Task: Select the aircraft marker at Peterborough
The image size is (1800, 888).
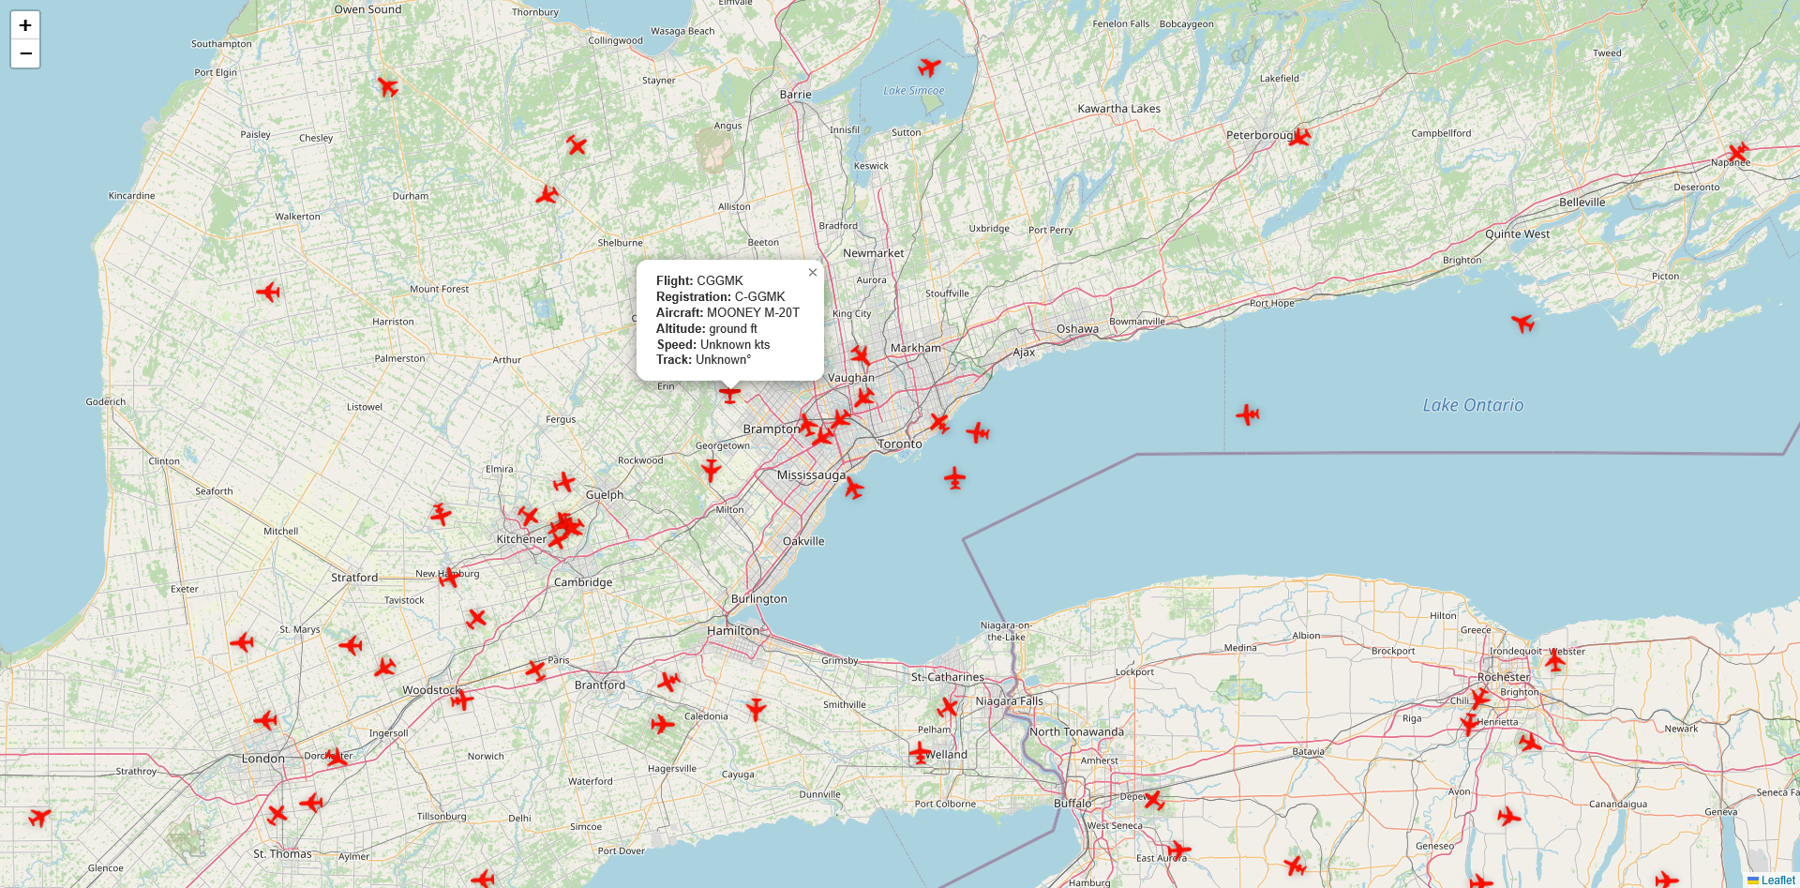Action: (x=1299, y=137)
